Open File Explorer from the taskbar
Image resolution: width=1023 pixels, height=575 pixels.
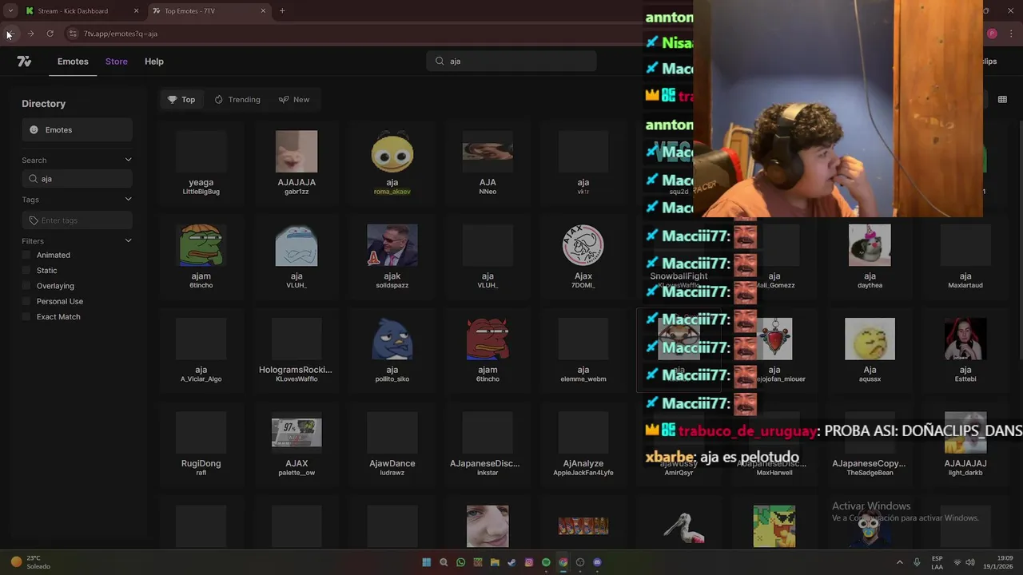coord(495,562)
